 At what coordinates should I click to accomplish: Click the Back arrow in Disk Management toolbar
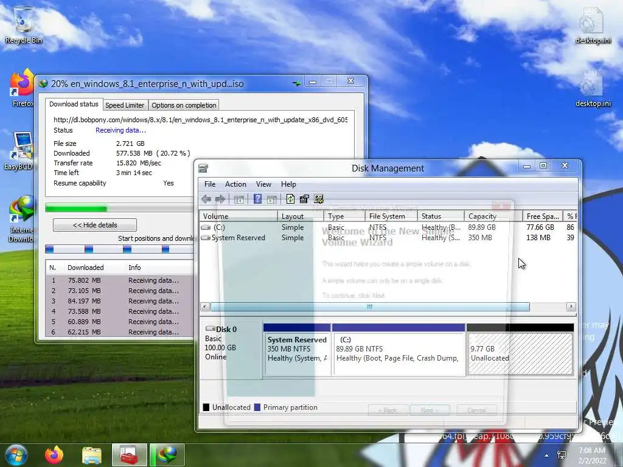206,199
